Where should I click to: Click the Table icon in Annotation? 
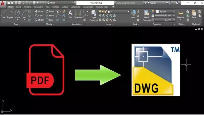85,20
